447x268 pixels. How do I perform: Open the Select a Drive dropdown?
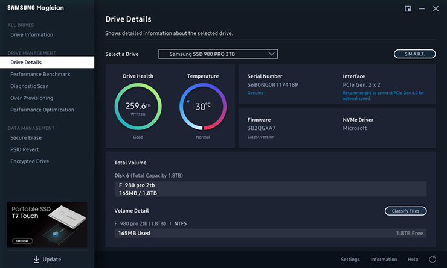218,54
